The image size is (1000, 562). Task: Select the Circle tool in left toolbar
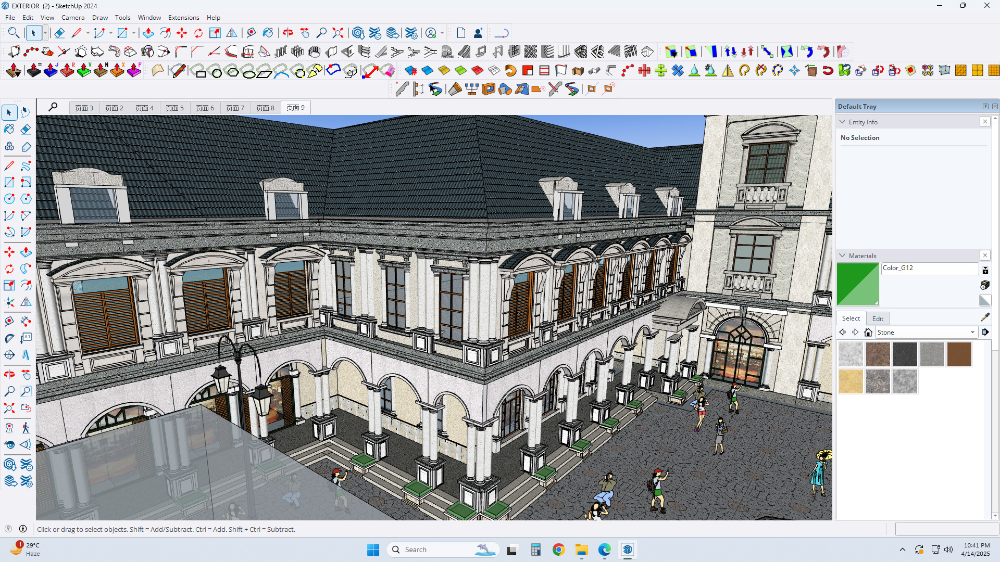[x=9, y=199]
